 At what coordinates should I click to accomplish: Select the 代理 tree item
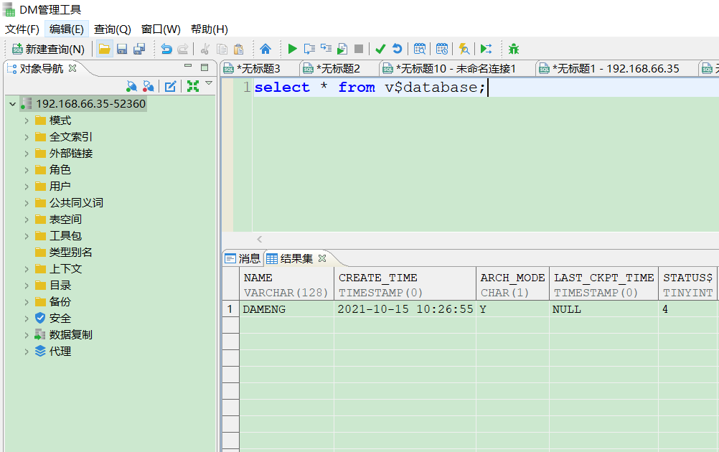click(x=53, y=351)
